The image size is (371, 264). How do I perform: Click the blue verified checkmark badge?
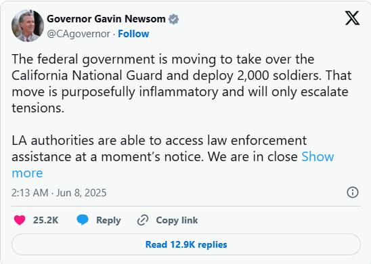point(174,19)
